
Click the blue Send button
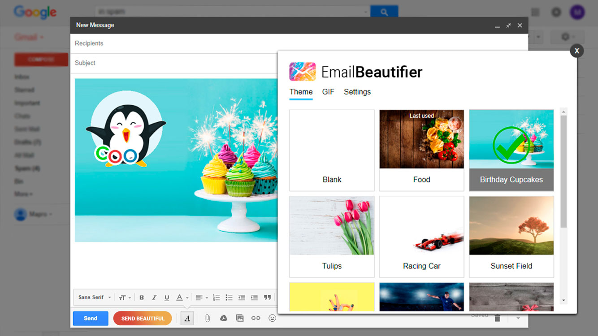91,319
